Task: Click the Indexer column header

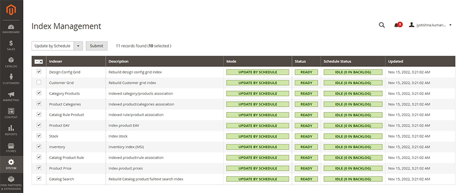Action: (76, 62)
